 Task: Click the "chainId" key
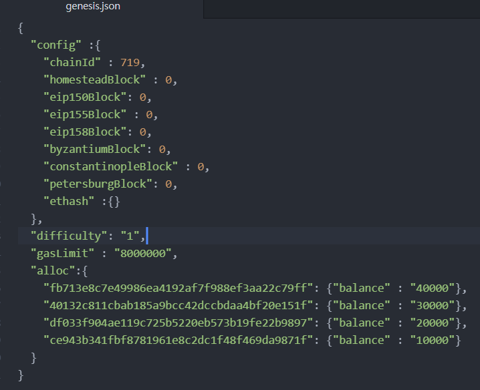pos(72,62)
